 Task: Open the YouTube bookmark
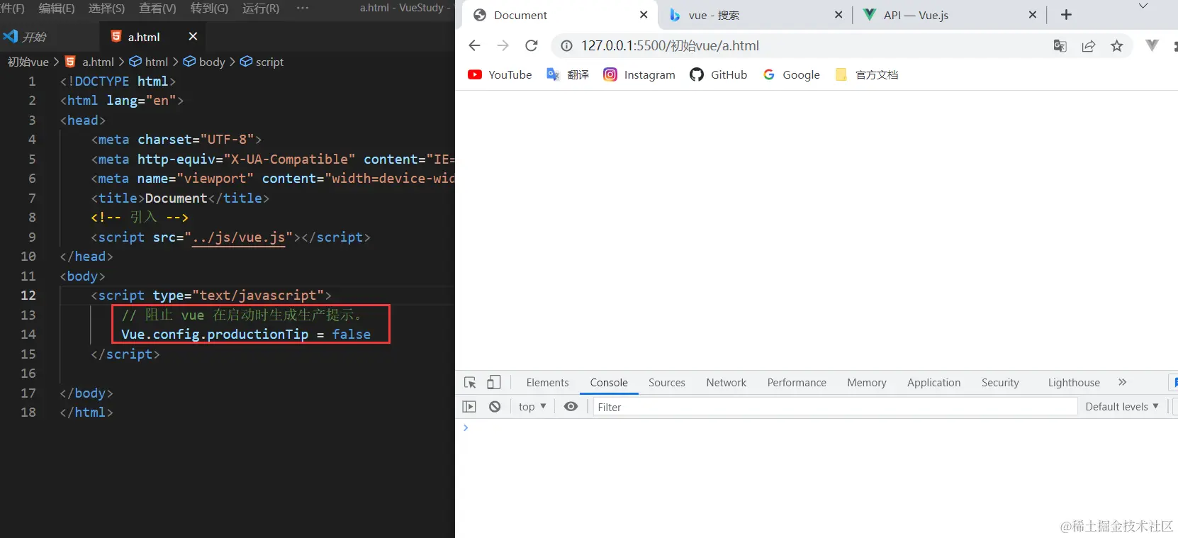coord(500,74)
